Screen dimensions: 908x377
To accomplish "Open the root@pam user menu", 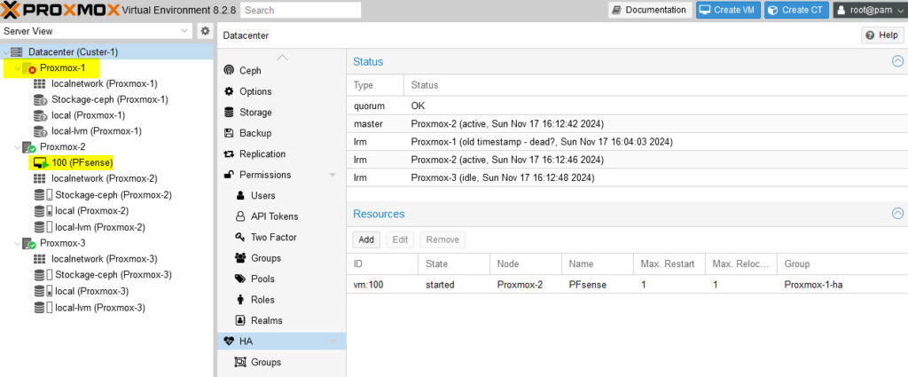I will point(870,10).
